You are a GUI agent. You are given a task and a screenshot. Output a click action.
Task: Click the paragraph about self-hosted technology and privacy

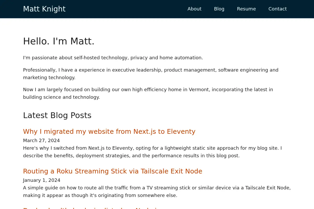point(113,58)
